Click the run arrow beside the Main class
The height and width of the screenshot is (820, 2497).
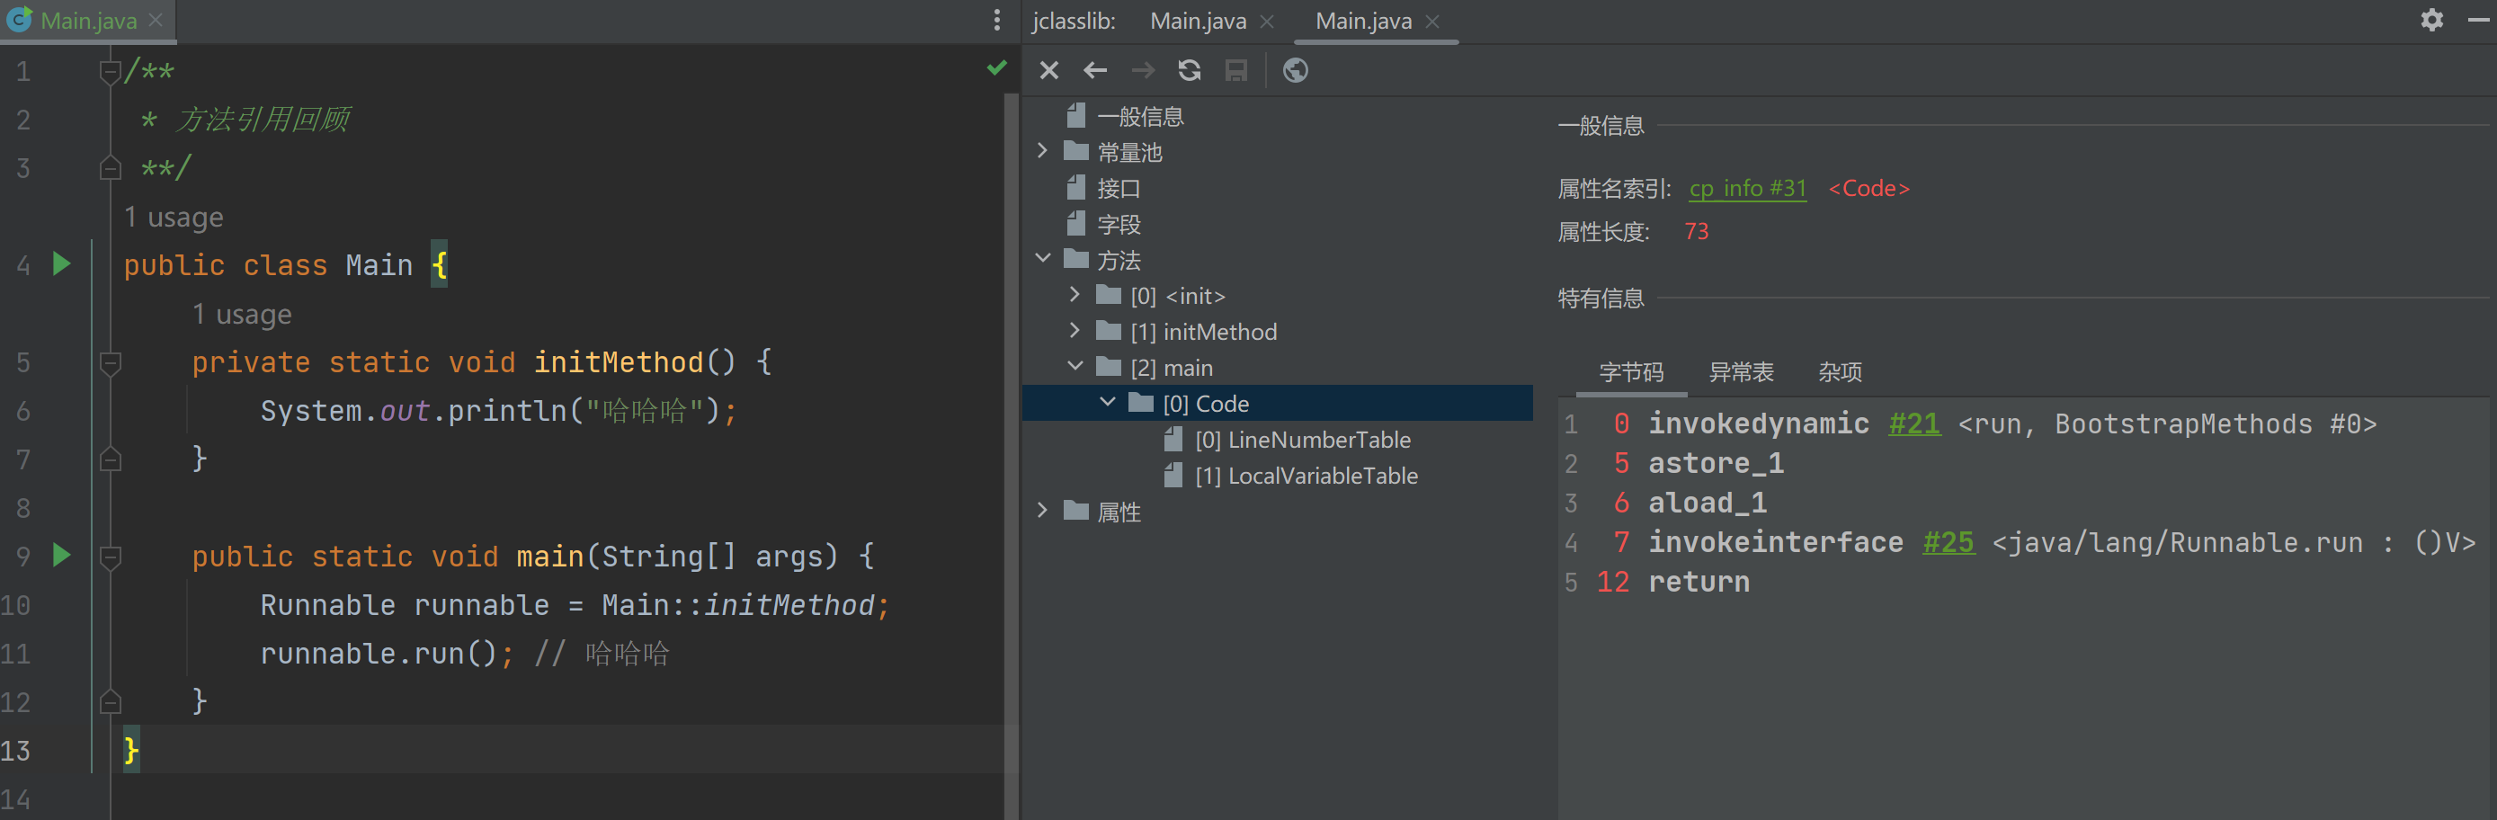pyautogui.click(x=61, y=263)
